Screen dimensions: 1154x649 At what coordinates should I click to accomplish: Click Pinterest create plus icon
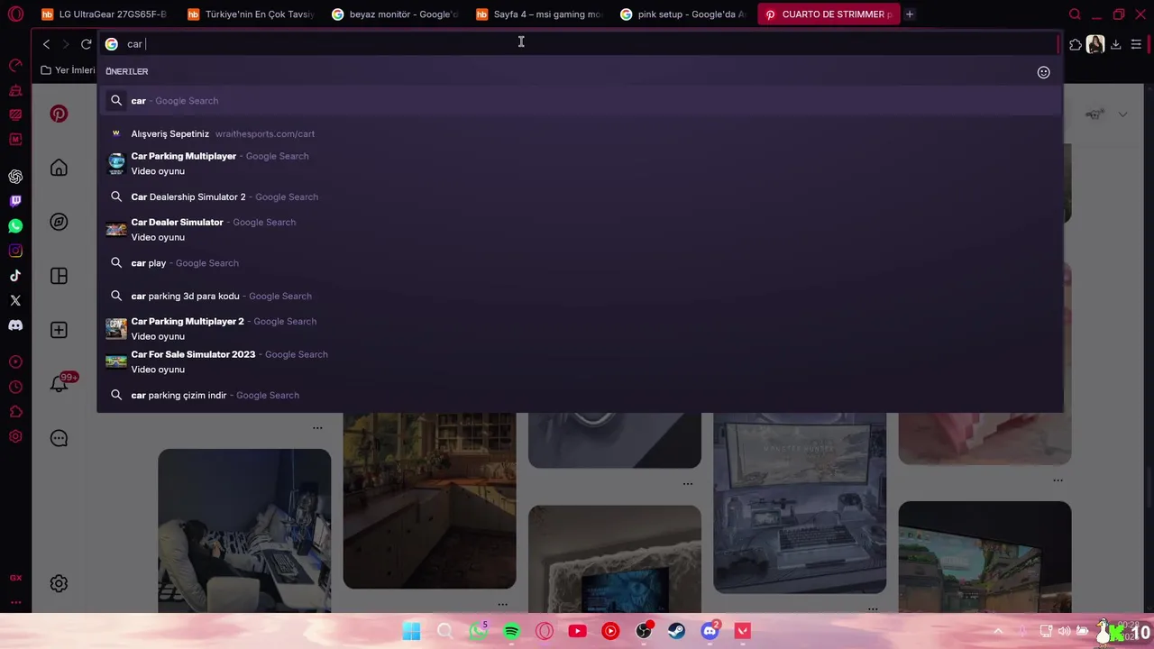pyautogui.click(x=59, y=330)
